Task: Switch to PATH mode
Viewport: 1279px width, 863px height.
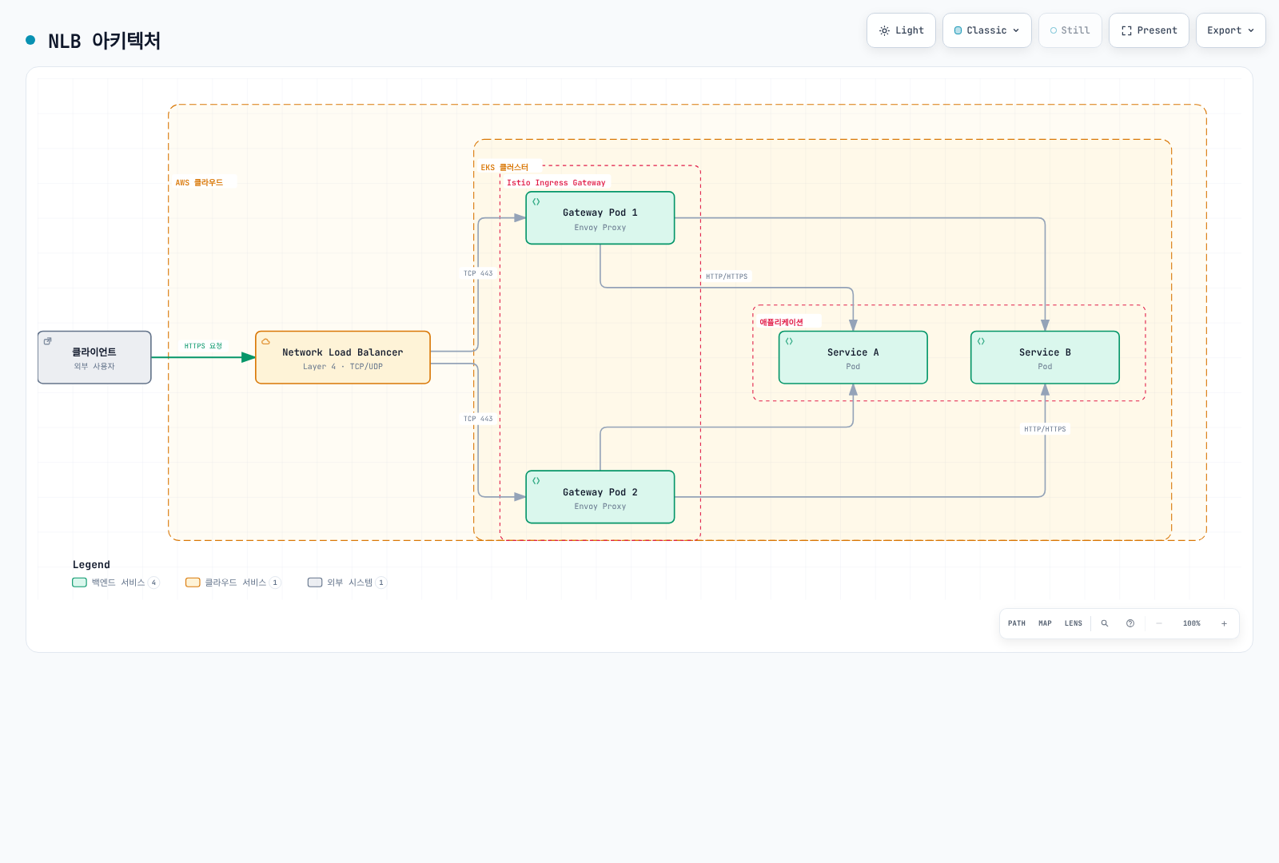Action: 1017,623
